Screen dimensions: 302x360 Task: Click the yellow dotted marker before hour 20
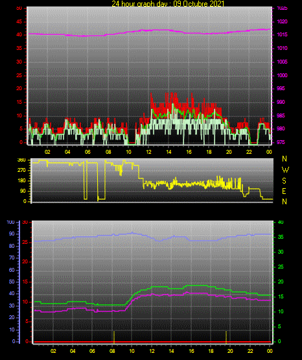[x=226, y=337]
